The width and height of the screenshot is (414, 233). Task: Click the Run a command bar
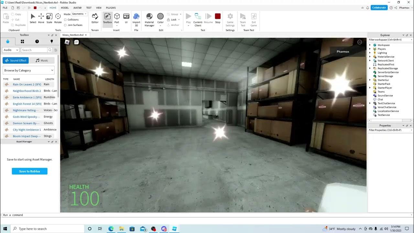pyautogui.click(x=207, y=215)
